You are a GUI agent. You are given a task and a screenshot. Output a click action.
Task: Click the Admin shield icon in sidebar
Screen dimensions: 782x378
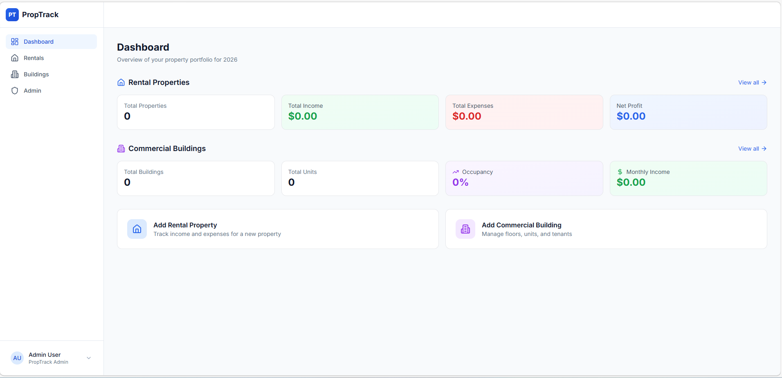[x=15, y=91]
